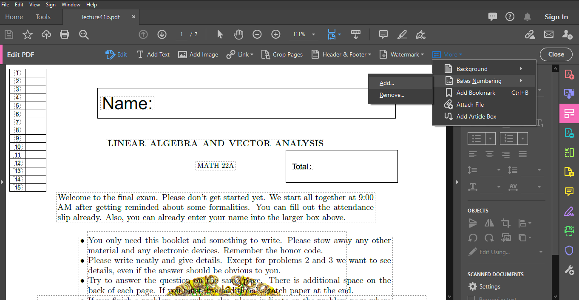579x300 pixels.
Task: Click Add Text tool
Action: tap(153, 55)
